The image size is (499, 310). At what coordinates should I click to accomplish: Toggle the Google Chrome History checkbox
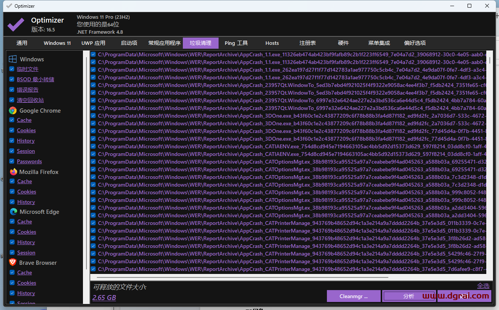click(12, 141)
